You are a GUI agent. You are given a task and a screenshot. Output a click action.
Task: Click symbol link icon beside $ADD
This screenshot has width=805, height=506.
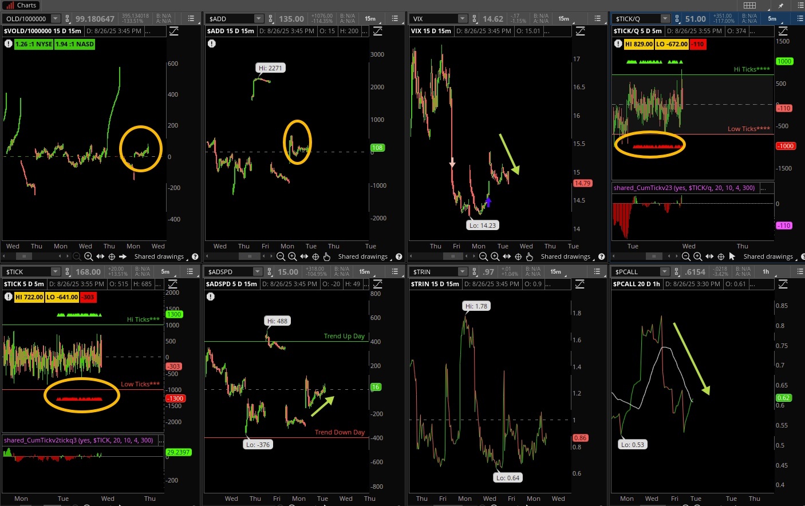pyautogui.click(x=271, y=19)
